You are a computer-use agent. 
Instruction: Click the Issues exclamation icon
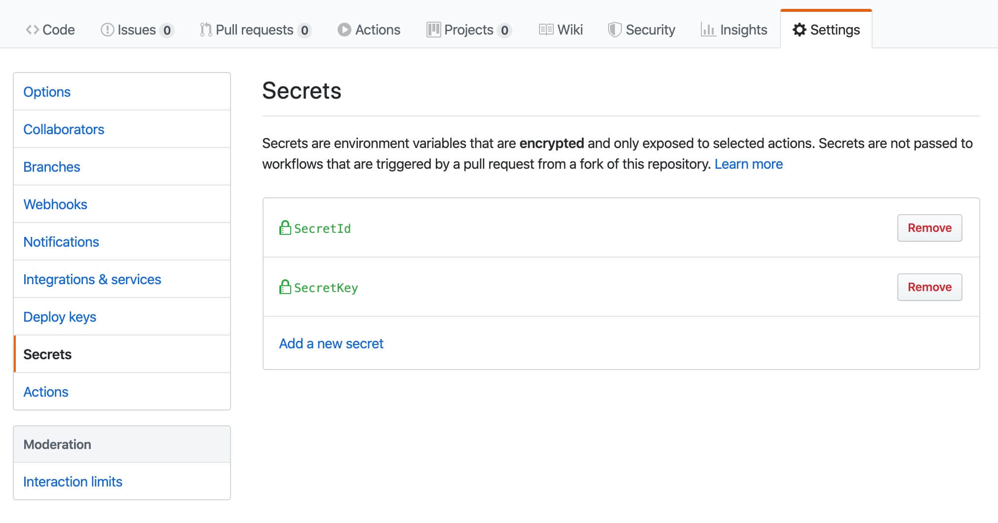(107, 30)
